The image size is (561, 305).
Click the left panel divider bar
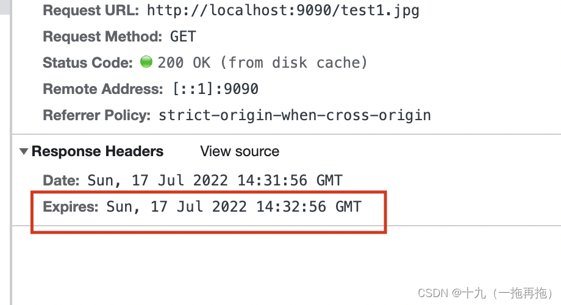(x=11, y=152)
